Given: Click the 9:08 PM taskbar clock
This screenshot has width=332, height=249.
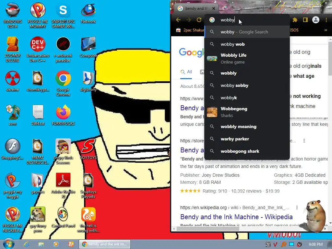Looking at the screenshot, I should click(315, 244).
